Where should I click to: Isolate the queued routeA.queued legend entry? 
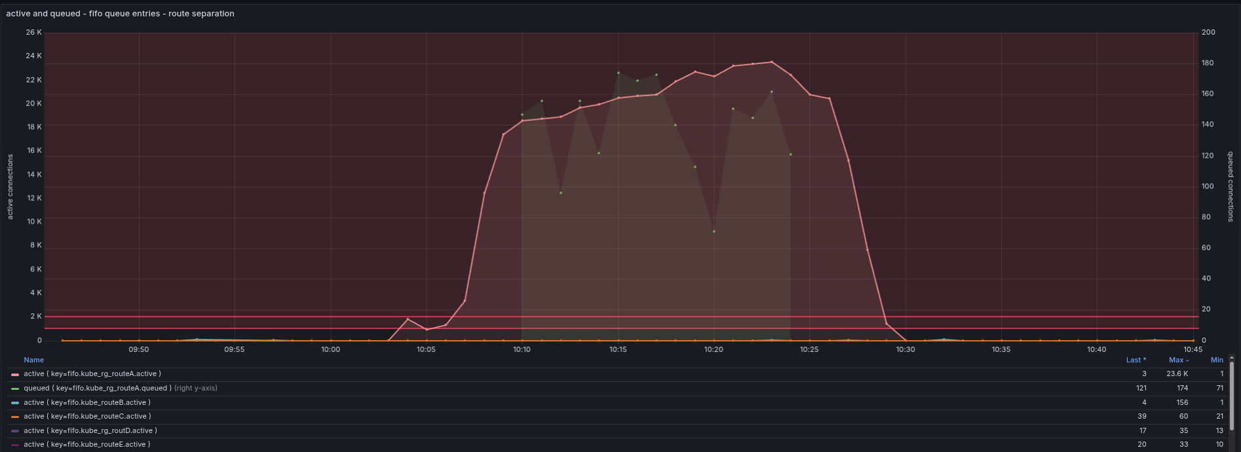[x=97, y=389]
